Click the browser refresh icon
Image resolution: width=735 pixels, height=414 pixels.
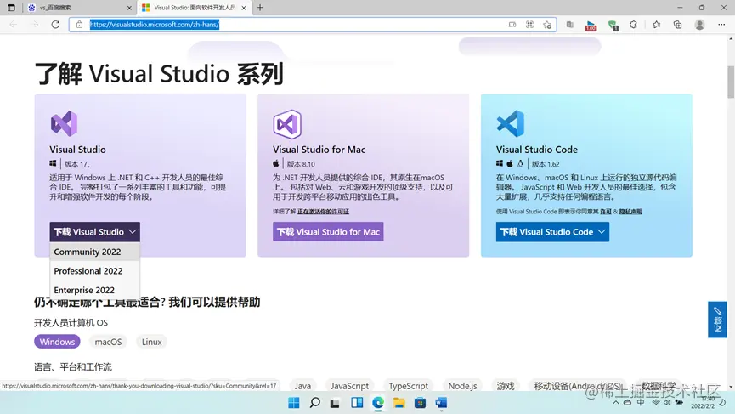click(55, 25)
